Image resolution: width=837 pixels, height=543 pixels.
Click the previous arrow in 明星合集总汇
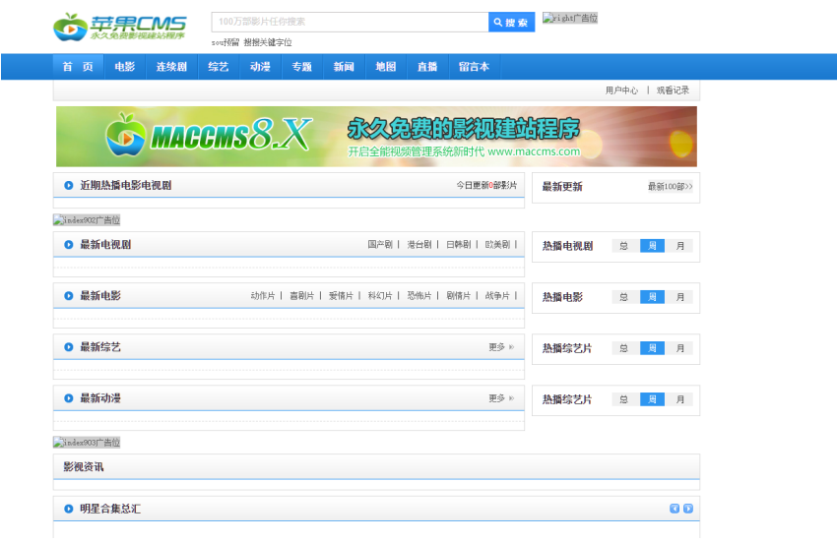coord(675,509)
